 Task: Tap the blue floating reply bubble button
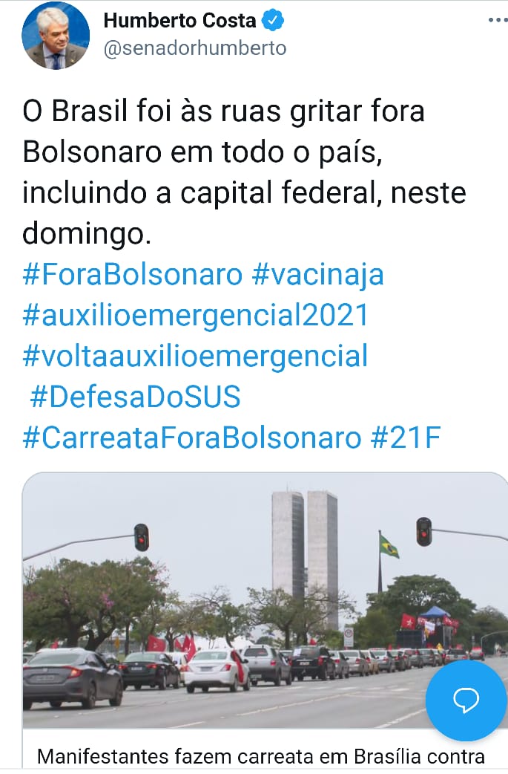click(x=466, y=700)
